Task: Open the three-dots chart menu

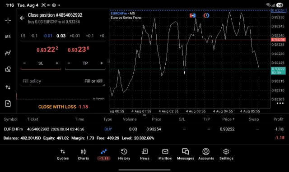Action: tap(280, 103)
